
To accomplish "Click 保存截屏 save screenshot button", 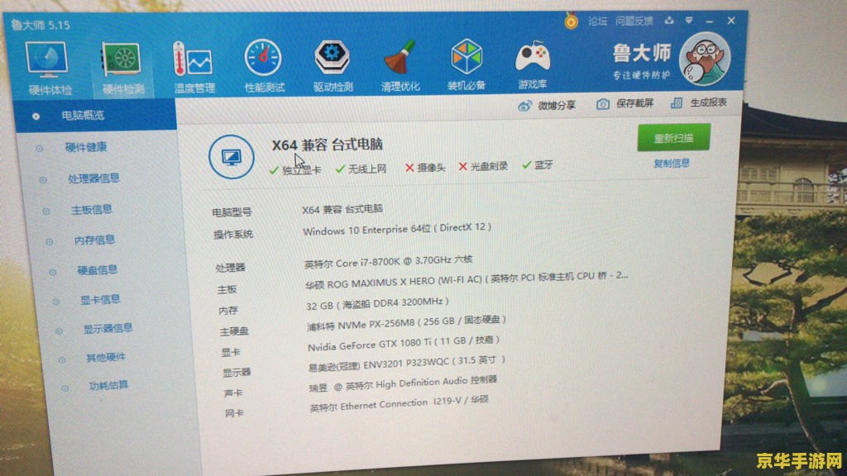I will [x=625, y=103].
